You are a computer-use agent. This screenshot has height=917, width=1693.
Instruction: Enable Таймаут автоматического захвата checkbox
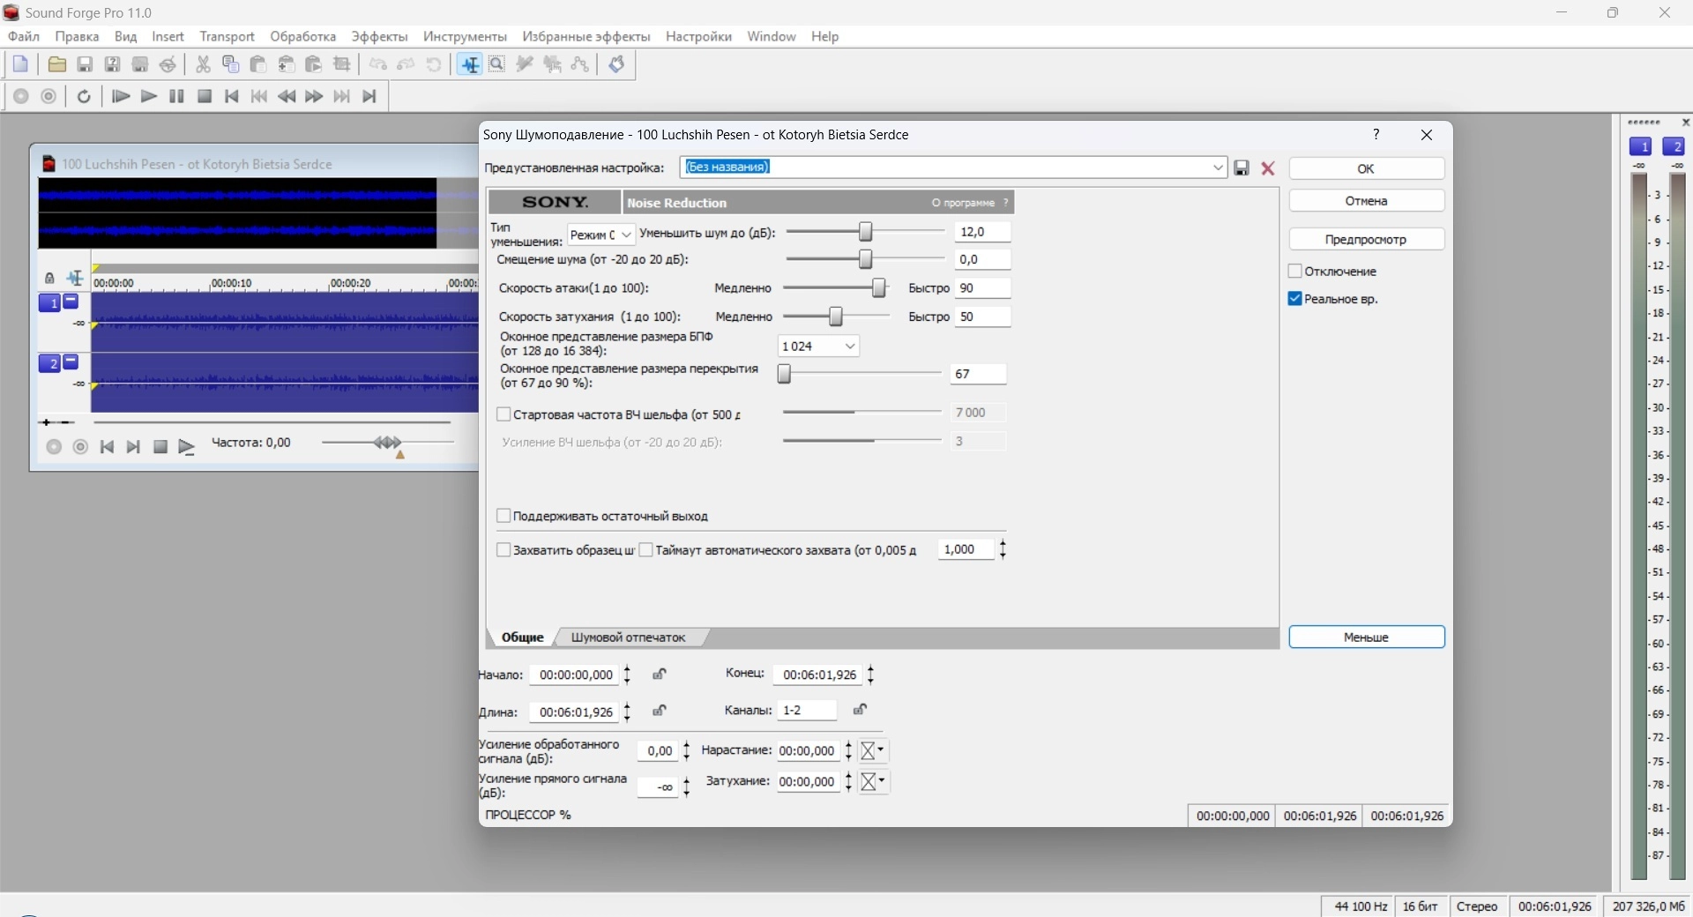645,550
